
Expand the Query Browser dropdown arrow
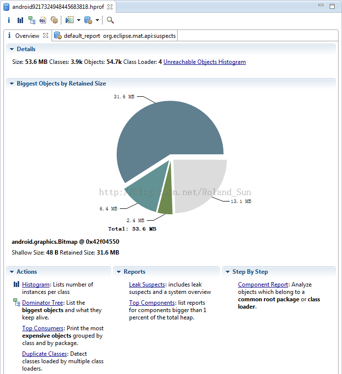[97, 20]
